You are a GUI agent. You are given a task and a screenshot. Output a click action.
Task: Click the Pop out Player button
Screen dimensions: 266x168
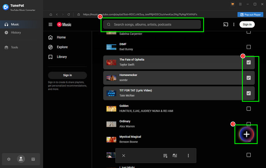click(250, 15)
